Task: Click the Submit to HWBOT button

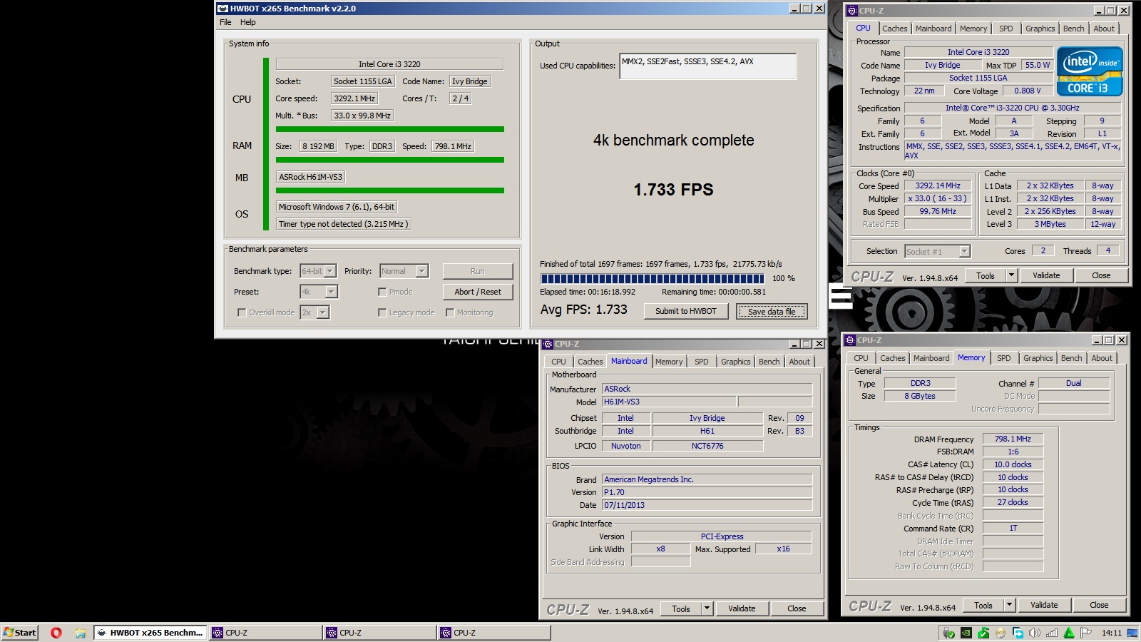Action: [686, 311]
